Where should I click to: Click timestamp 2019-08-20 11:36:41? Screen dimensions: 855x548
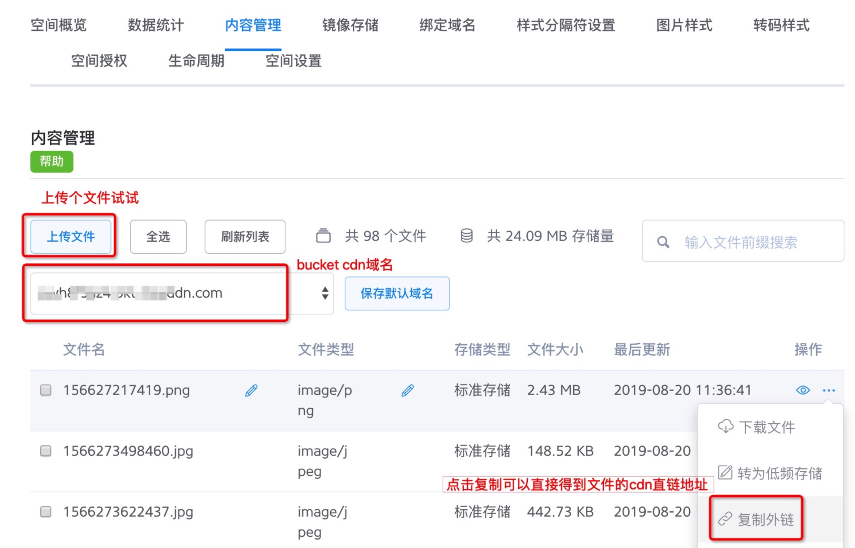[x=683, y=390]
